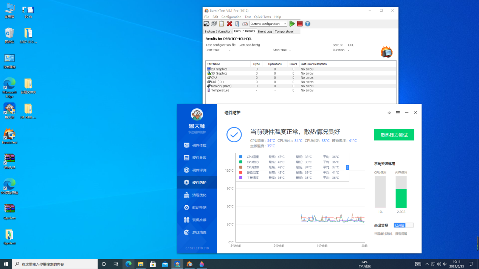Open BurnInTest help with the question mark icon
This screenshot has height=269, width=479.
[307, 23]
